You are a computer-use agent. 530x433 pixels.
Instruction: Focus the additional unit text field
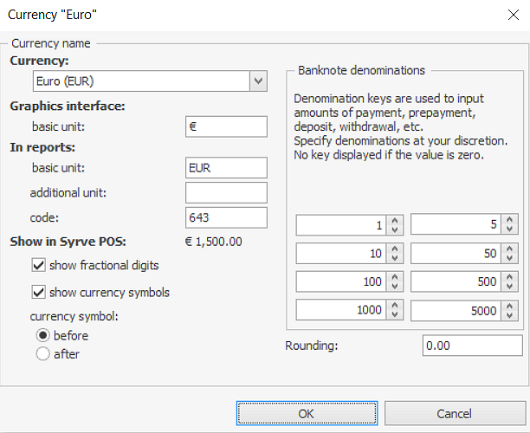pyautogui.click(x=226, y=191)
